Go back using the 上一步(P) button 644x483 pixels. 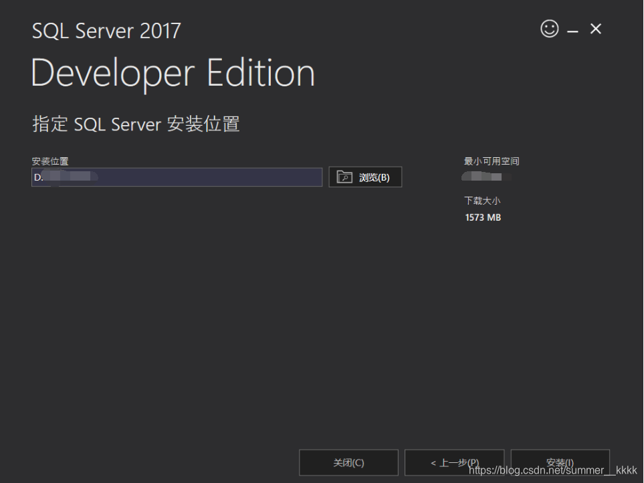point(455,462)
